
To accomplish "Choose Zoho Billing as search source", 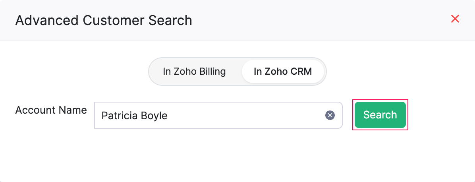I will [194, 72].
